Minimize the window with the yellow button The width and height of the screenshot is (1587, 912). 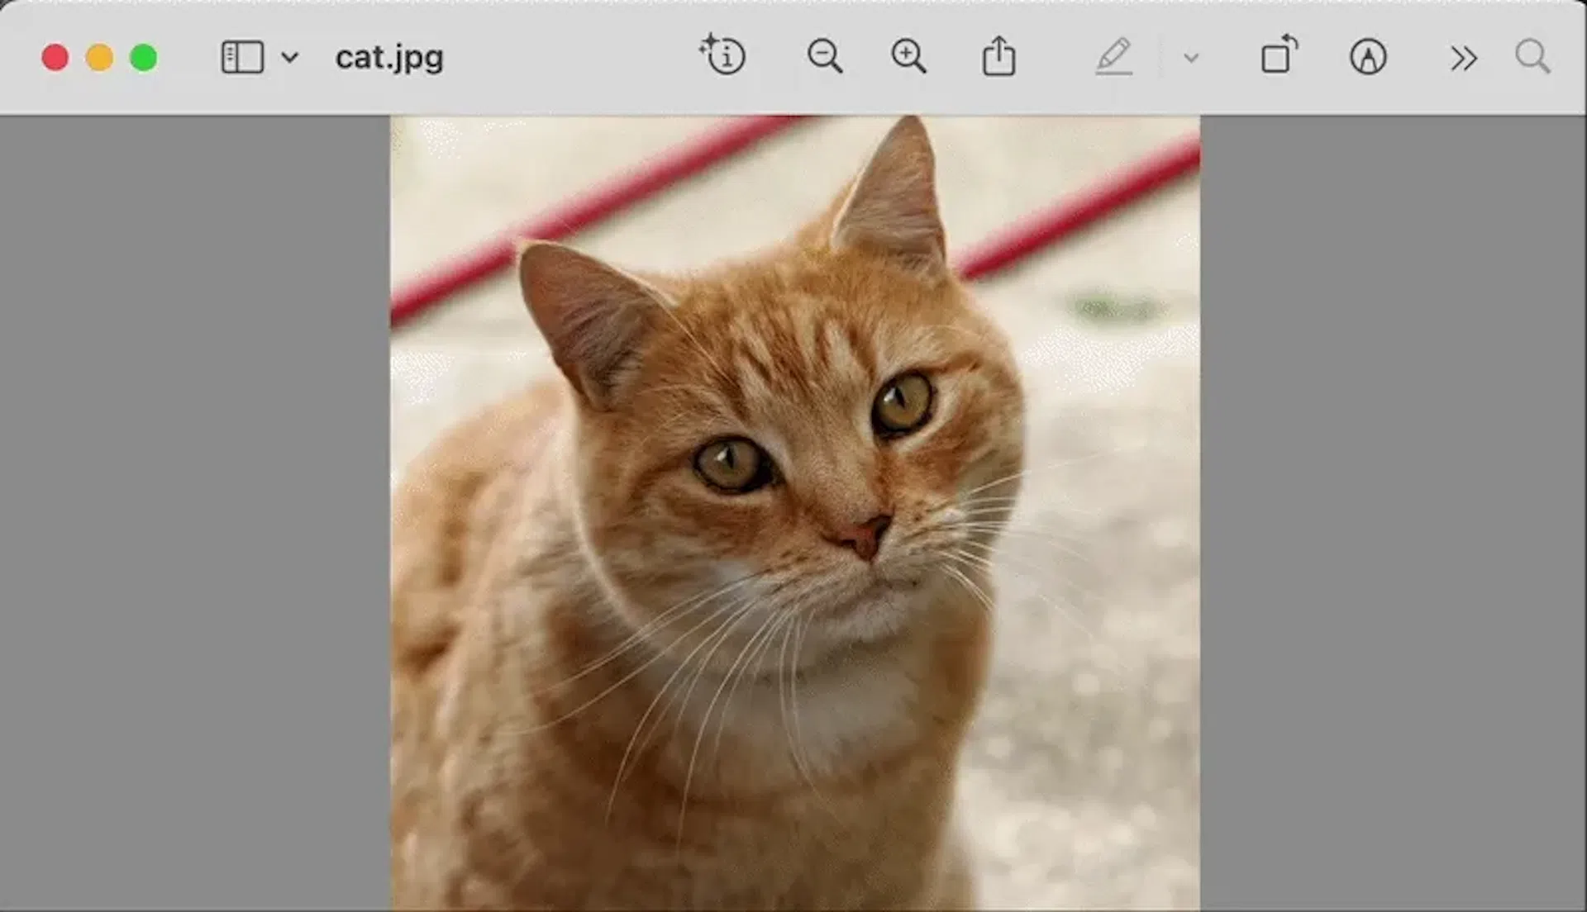(99, 58)
